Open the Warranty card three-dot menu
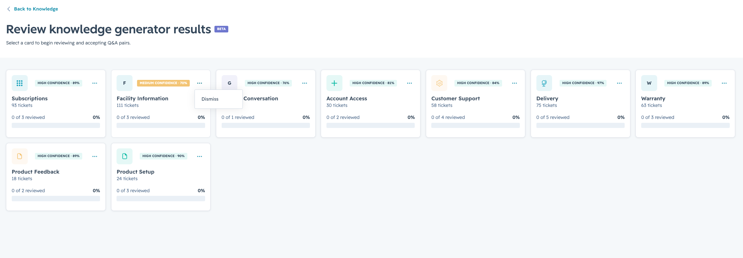This screenshot has height=258, width=743. pos(724,83)
